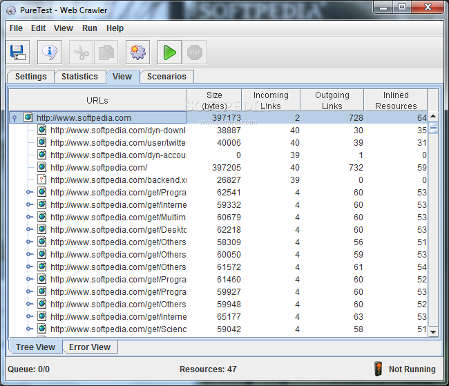The height and width of the screenshot is (386, 449).
Task: Expand the get/Others node sized 60050
Action: click(x=29, y=254)
